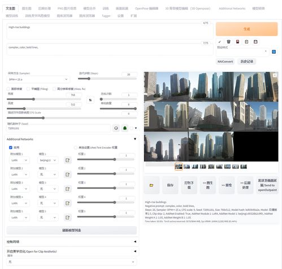Select the last thumbnail in the gallery strip
This screenshot has width=282, height=269.
pyautogui.click(x=244, y=167)
